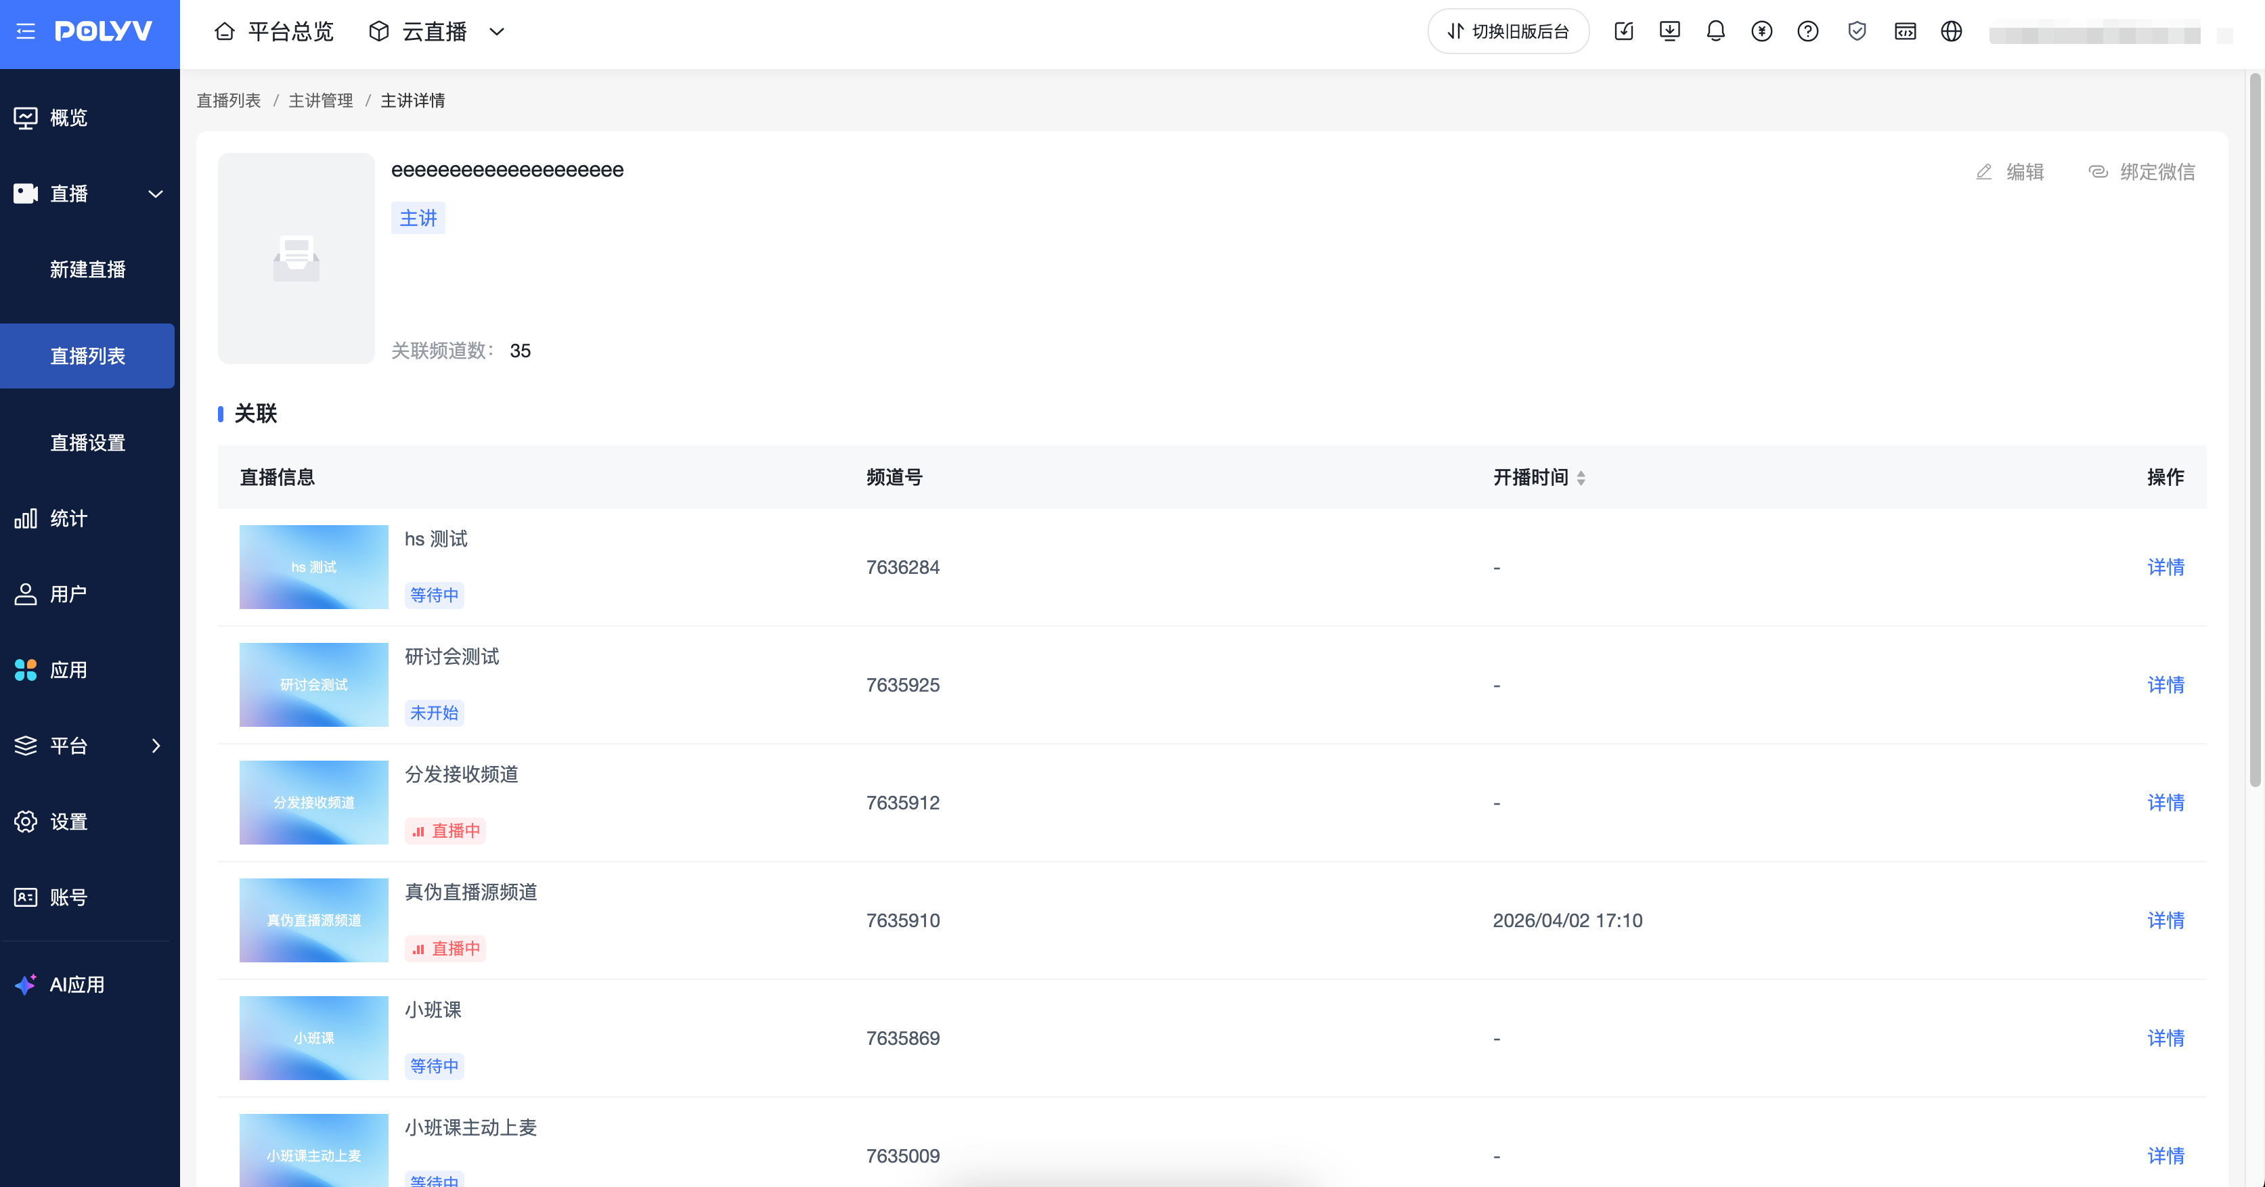Viewport: 2265px width, 1187px height.
Task: Click the 编辑 edit button
Action: (x=2011, y=171)
